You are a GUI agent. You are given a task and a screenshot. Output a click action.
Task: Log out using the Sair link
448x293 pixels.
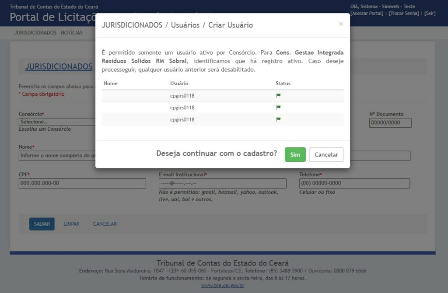point(430,14)
